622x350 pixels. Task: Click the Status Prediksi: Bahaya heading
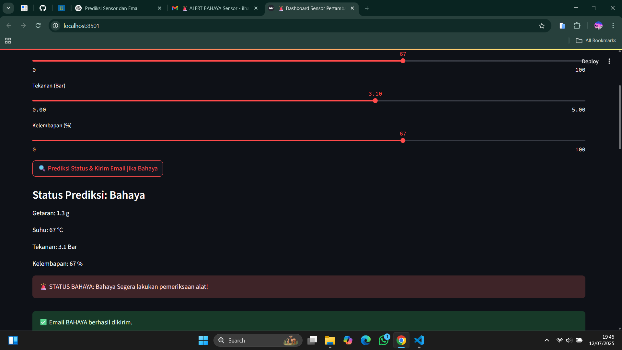(88, 195)
